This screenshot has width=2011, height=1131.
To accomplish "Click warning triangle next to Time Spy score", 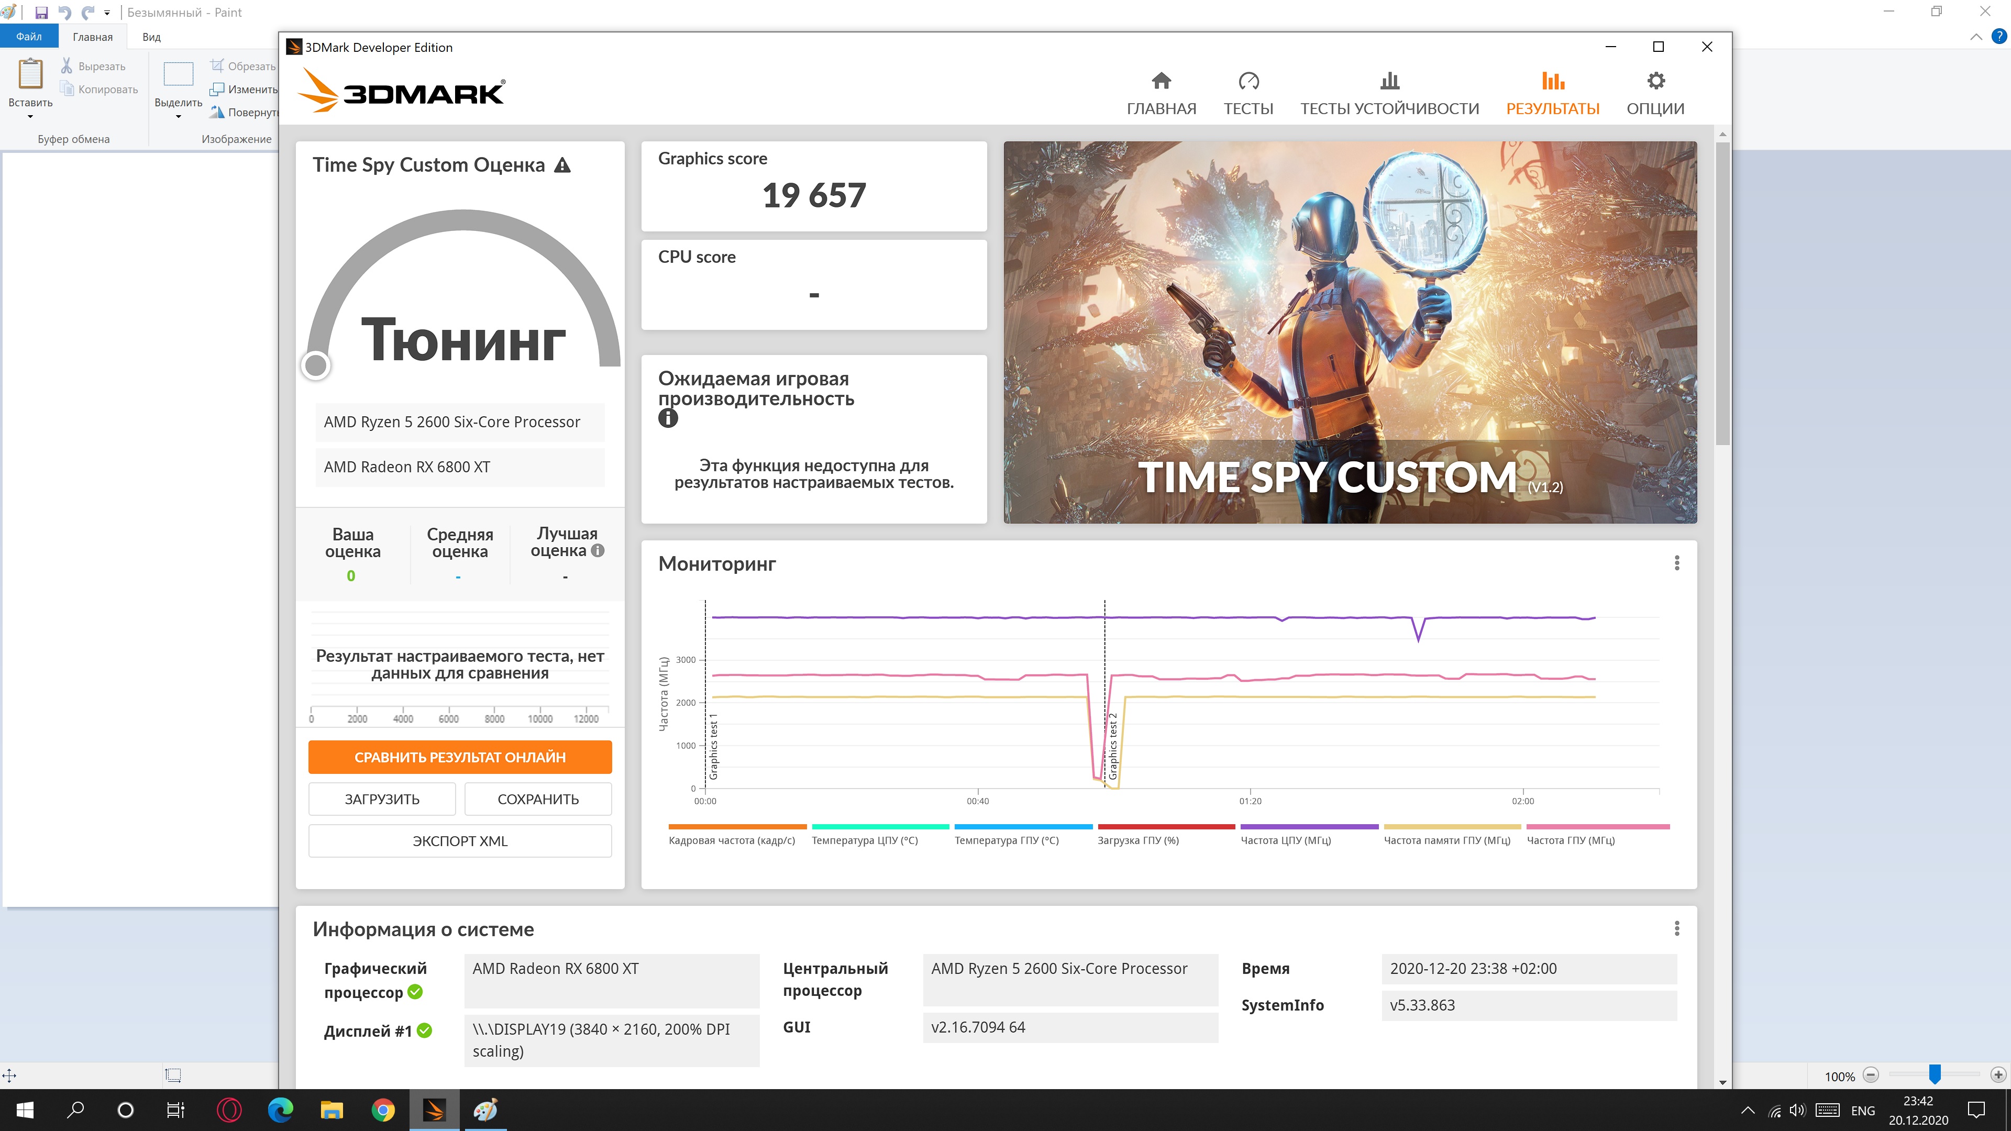I will (x=562, y=165).
